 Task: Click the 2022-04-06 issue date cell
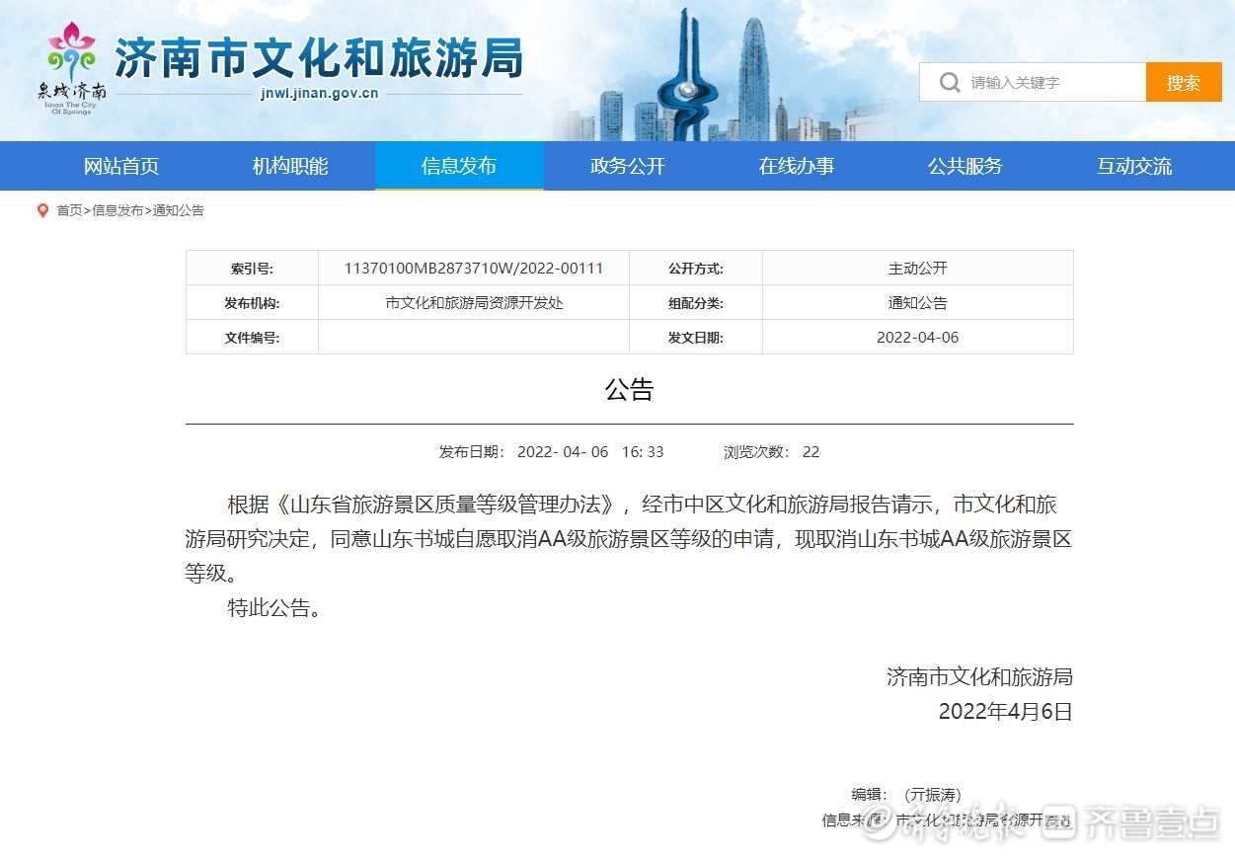point(918,338)
